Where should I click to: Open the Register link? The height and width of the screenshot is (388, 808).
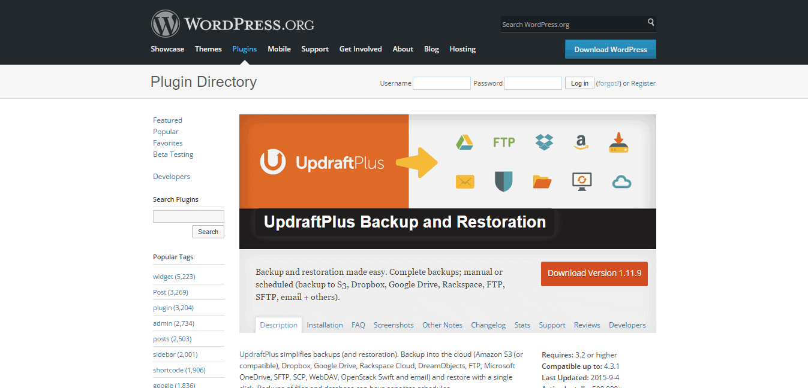(643, 83)
